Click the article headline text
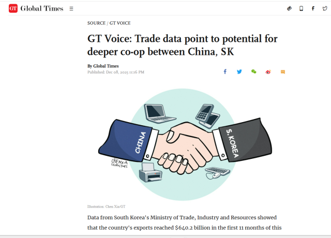Screen dimensions: 331x238 [182, 45]
